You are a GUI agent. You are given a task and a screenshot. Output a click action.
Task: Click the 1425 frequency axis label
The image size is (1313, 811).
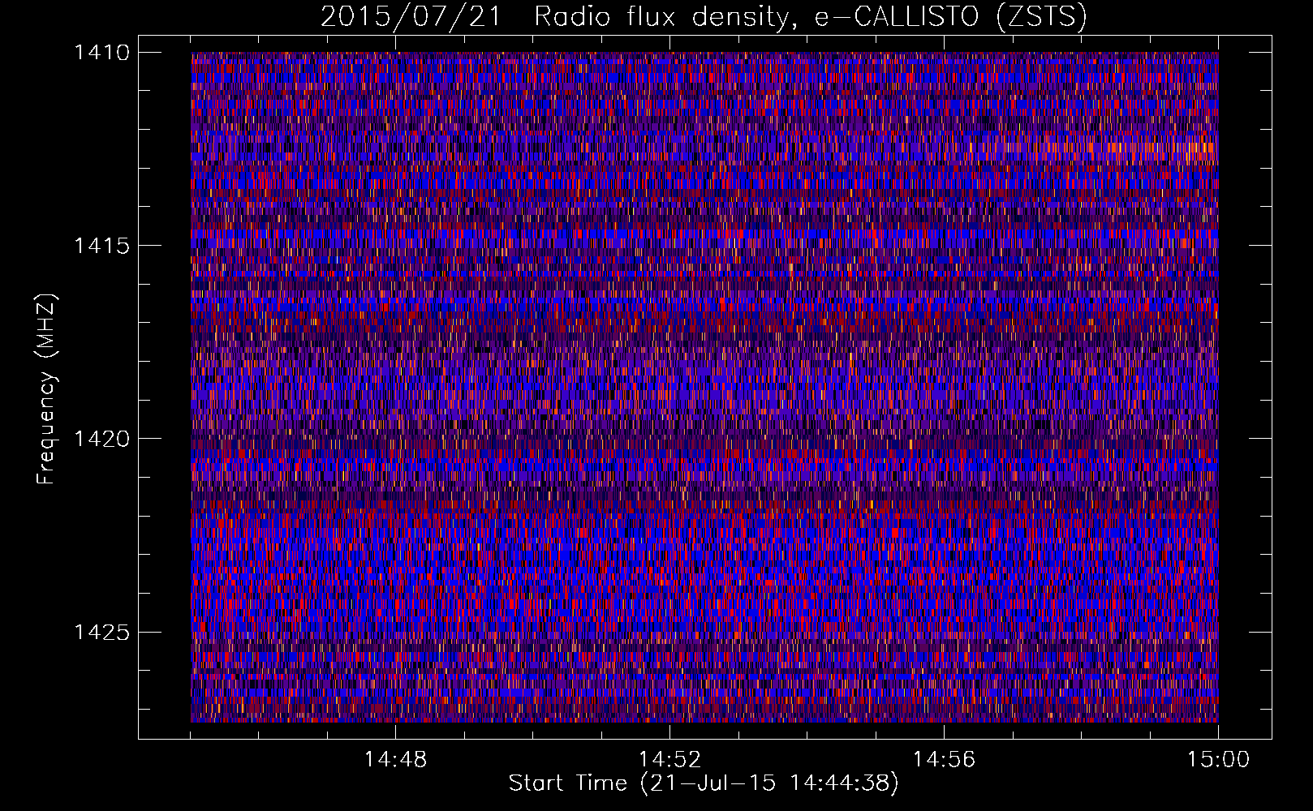(x=101, y=632)
